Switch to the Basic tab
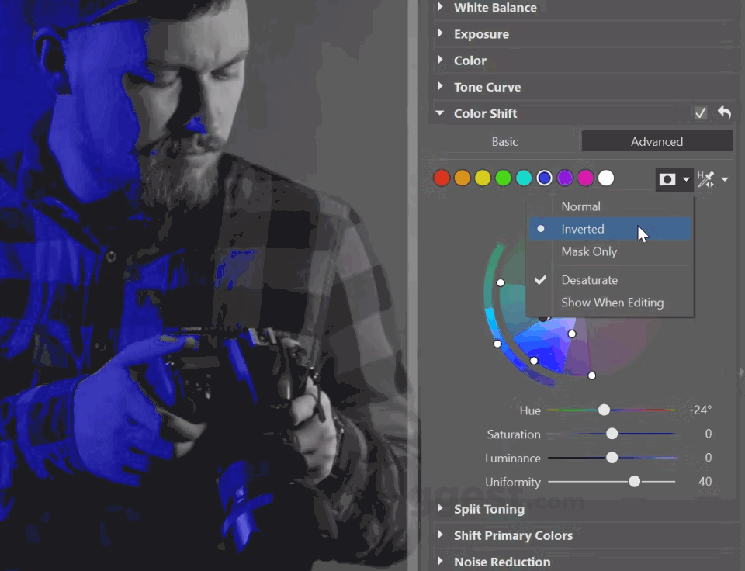This screenshot has width=745, height=571. pyautogui.click(x=504, y=141)
